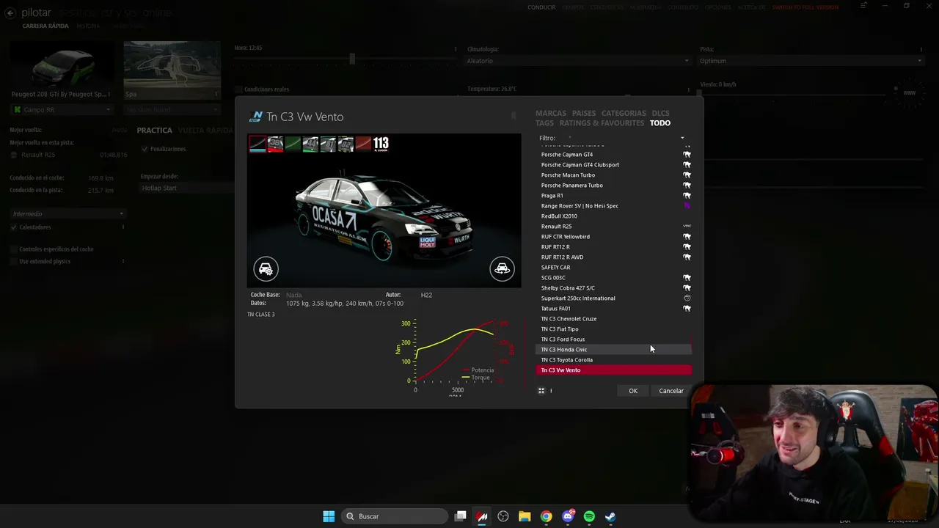Enable Controles específicos del coche checkbox
939x528 pixels.
[14, 249]
